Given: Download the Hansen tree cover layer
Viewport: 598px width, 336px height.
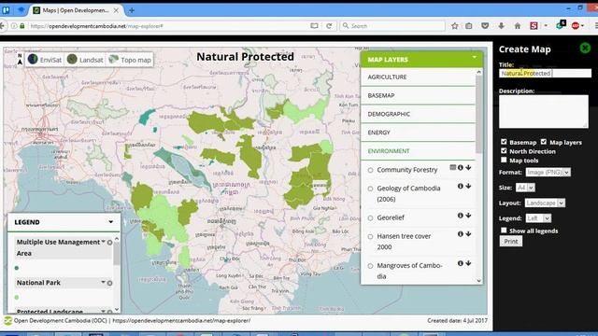Looking at the screenshot, I should (x=468, y=234).
